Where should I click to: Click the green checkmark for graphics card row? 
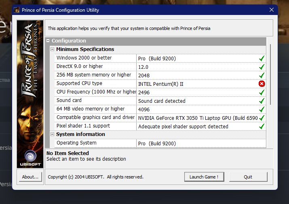click(x=262, y=118)
